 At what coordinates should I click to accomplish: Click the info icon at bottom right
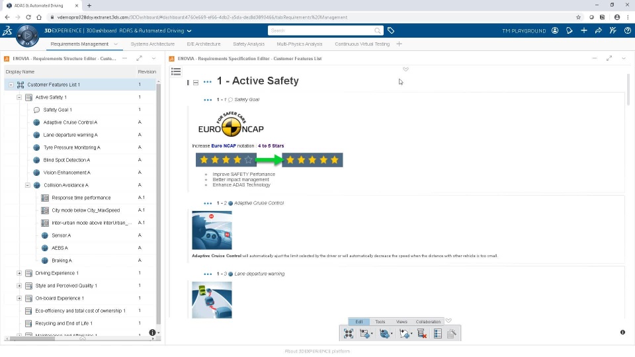pos(622,333)
